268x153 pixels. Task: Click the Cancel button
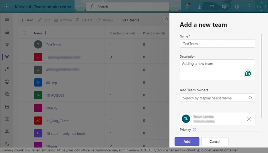(215, 142)
